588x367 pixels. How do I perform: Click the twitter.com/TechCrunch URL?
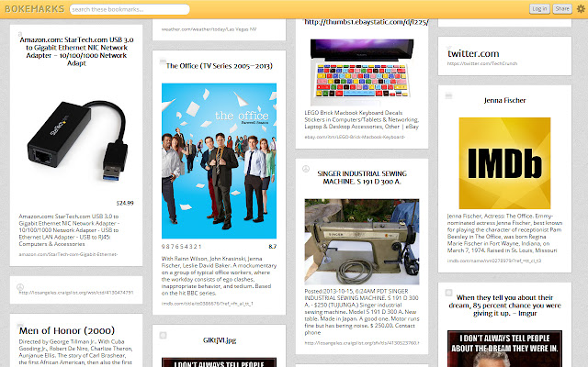coord(481,63)
